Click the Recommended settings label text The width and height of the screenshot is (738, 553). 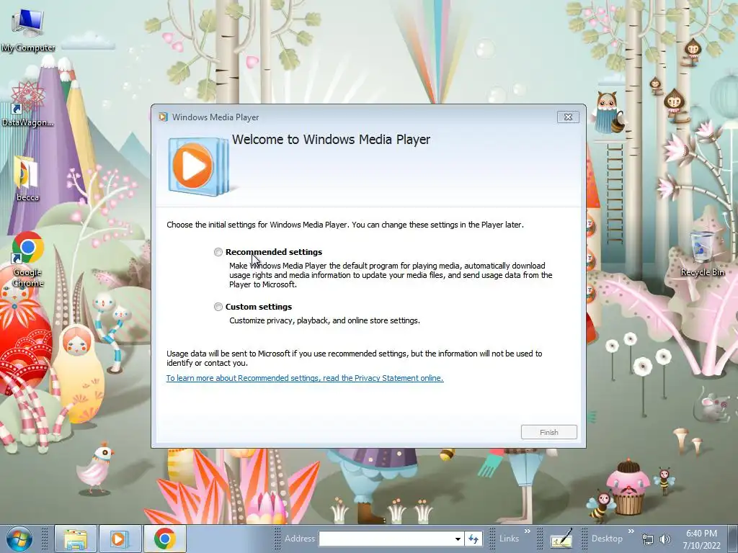coord(273,252)
